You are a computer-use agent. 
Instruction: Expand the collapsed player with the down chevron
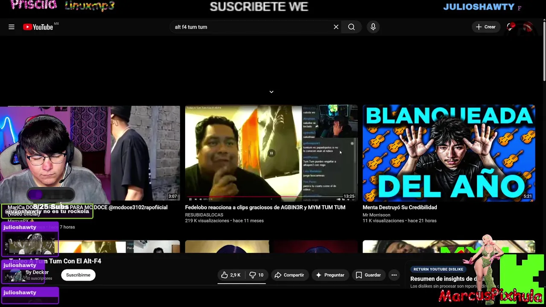pyautogui.click(x=271, y=92)
